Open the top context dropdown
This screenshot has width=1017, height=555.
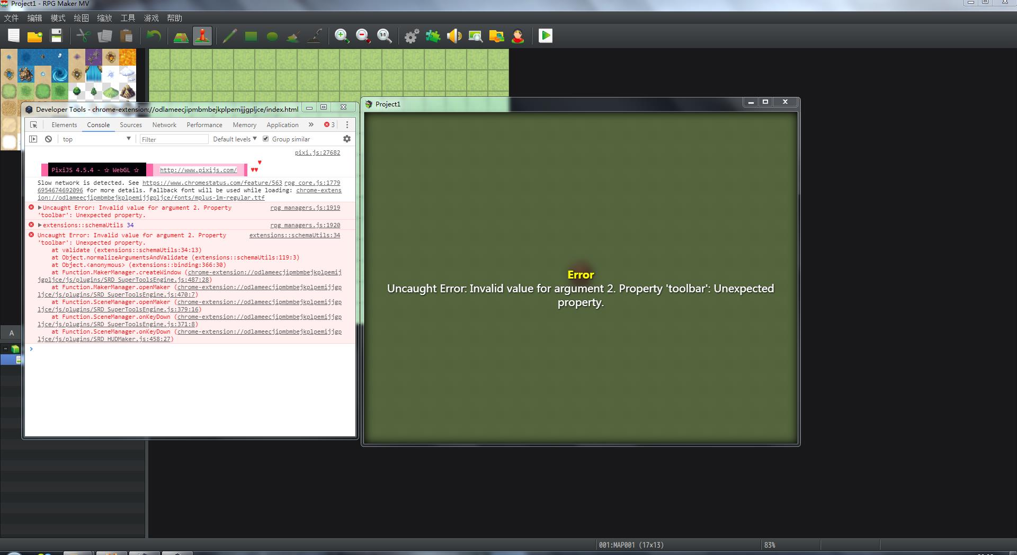pyautogui.click(x=96, y=139)
